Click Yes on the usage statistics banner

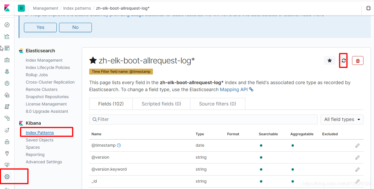pyautogui.click(x=40, y=27)
